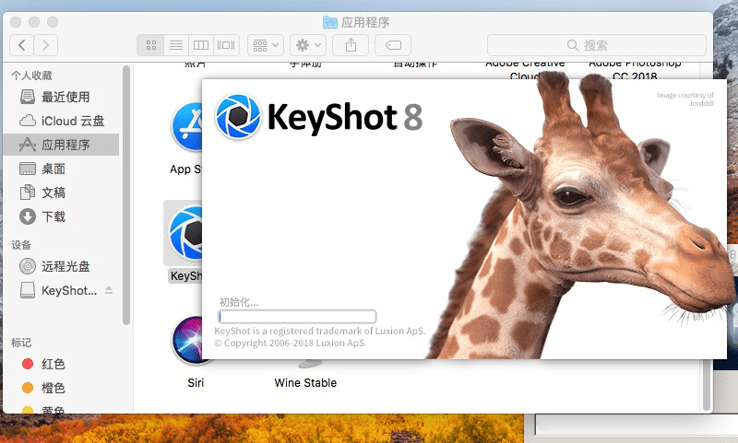The width and height of the screenshot is (738, 443).
Task: Select 远程光盘 under 设备
Action: click(61, 266)
